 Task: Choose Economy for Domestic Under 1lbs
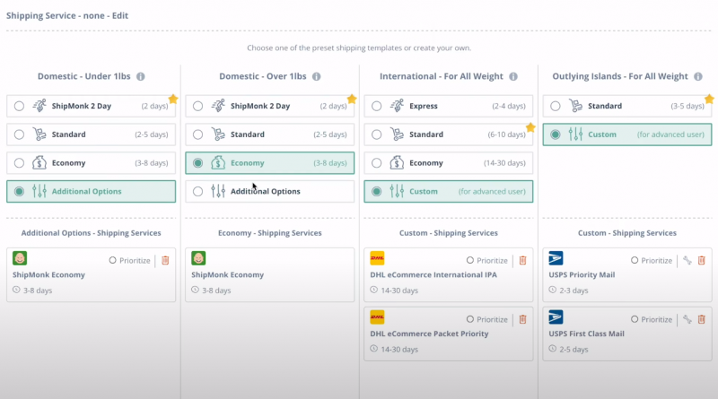pyautogui.click(x=20, y=163)
